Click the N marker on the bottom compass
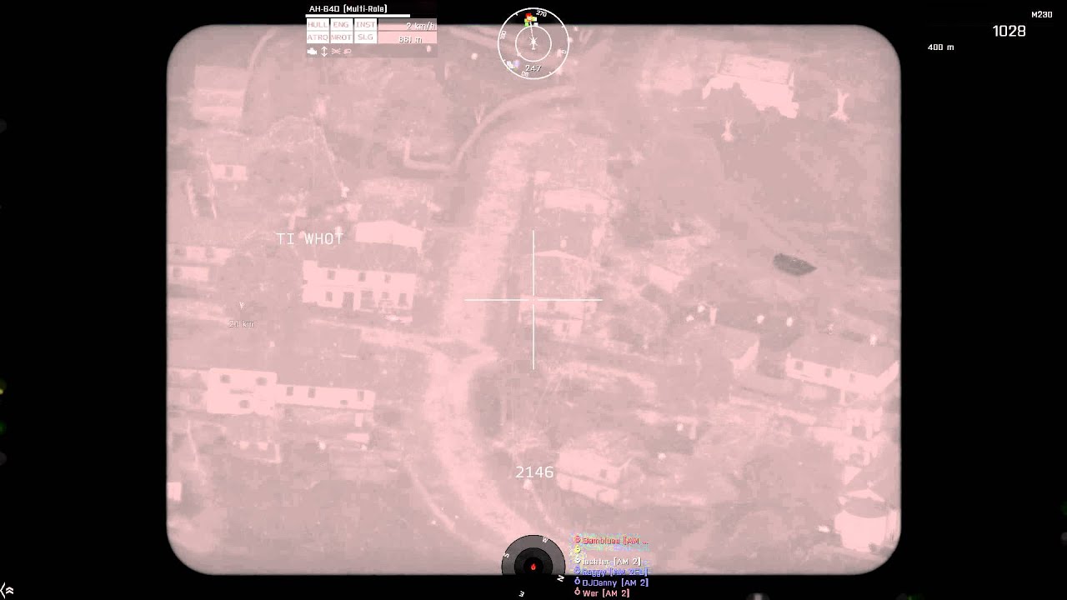Screen dimensions: 1067x600 (560, 578)
